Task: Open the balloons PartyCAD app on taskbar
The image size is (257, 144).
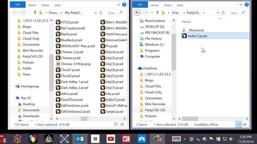Action: click(x=33, y=139)
